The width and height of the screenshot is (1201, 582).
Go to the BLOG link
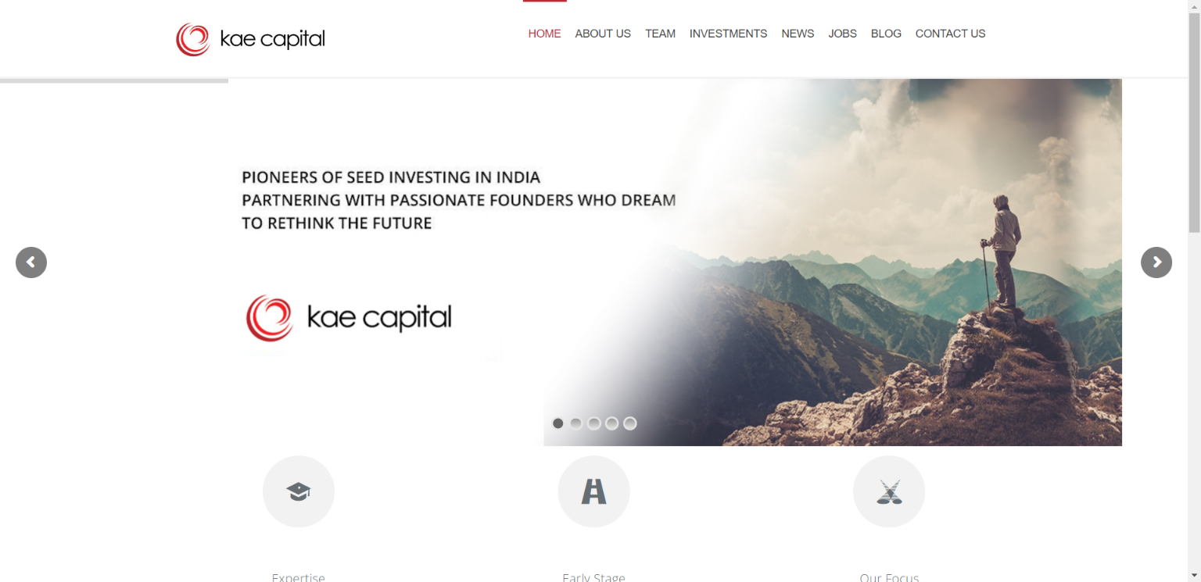(886, 34)
